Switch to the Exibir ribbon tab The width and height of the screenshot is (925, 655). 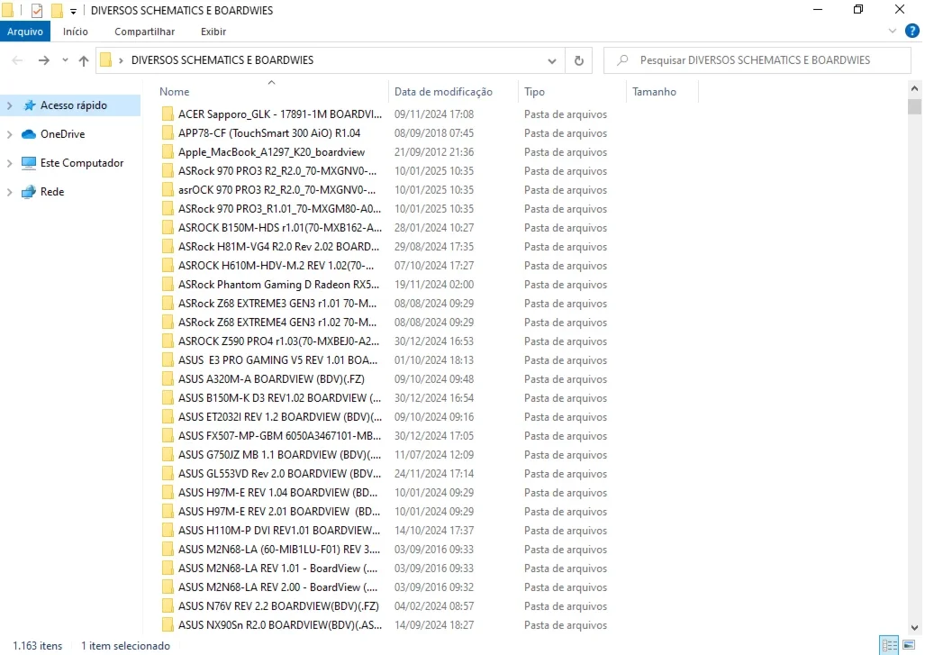[213, 32]
